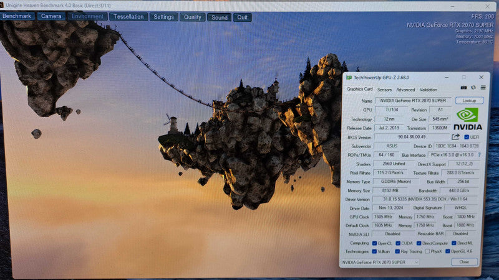Click the Texture Fillrate value
Image resolution: width=499 pixels, height=280 pixels.
pos(460,173)
